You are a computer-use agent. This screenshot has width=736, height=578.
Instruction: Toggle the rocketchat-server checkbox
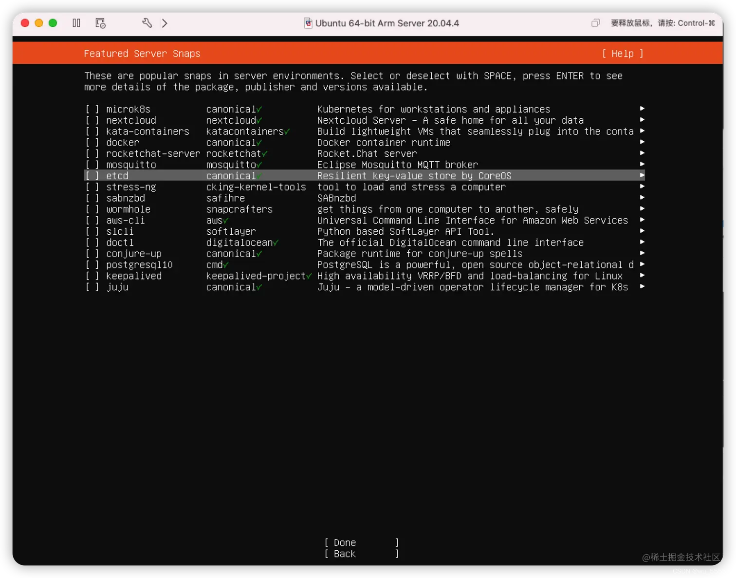coord(92,154)
